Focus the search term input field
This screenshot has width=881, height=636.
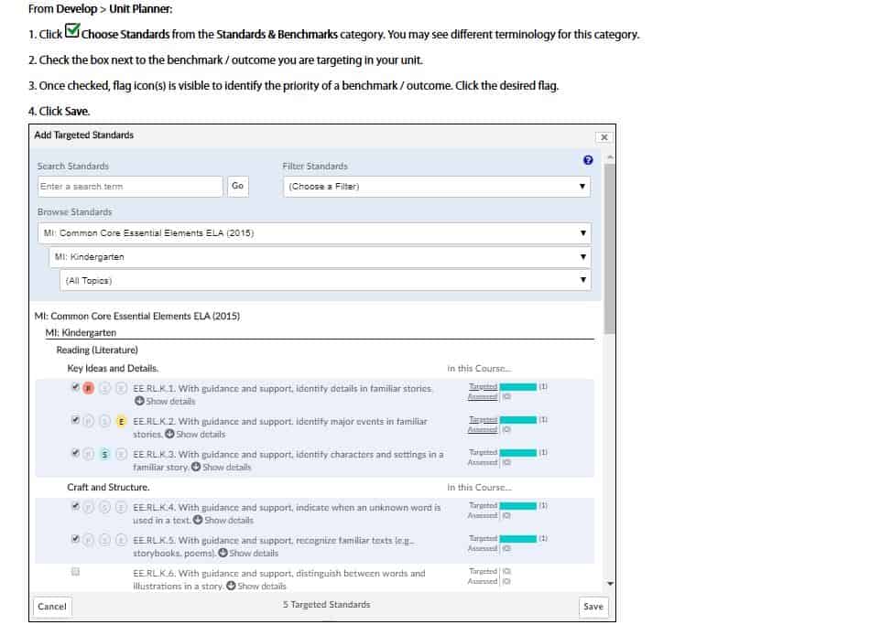coord(130,187)
